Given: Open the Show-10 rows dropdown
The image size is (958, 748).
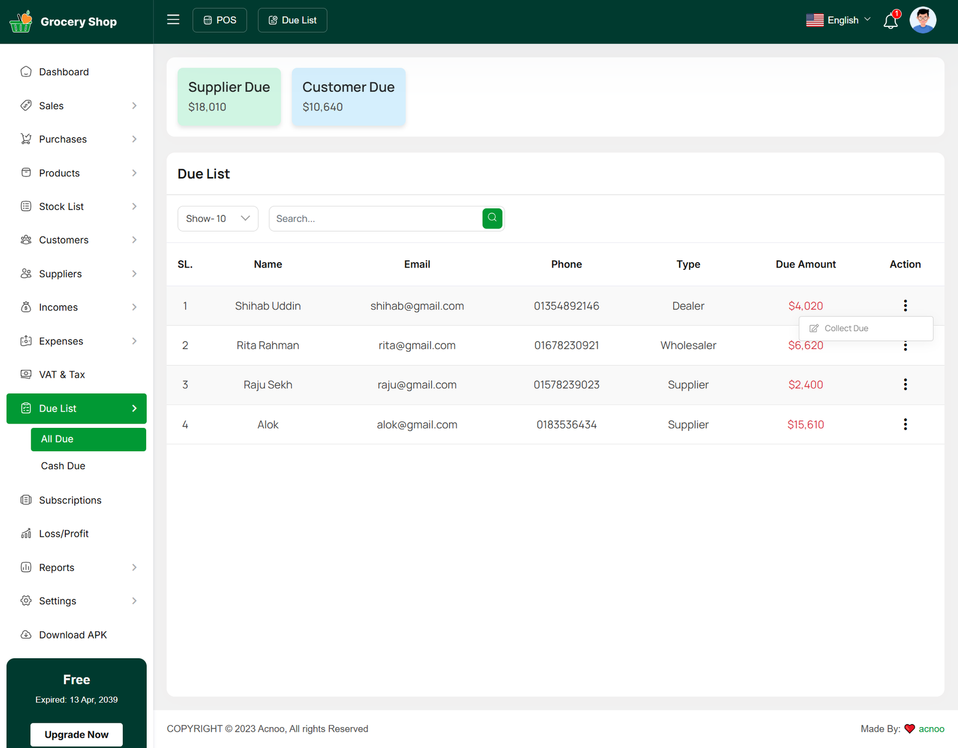Looking at the screenshot, I should pyautogui.click(x=218, y=218).
